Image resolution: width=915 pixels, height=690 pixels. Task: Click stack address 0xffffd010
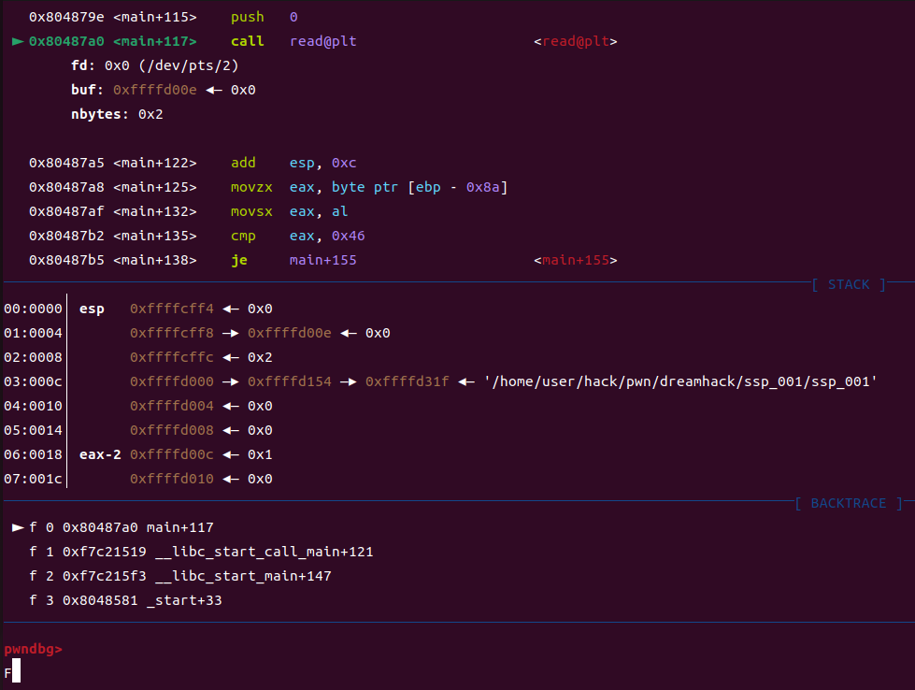click(x=172, y=480)
